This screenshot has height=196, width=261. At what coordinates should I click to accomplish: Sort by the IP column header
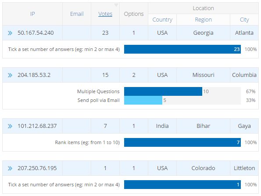coord(32,14)
